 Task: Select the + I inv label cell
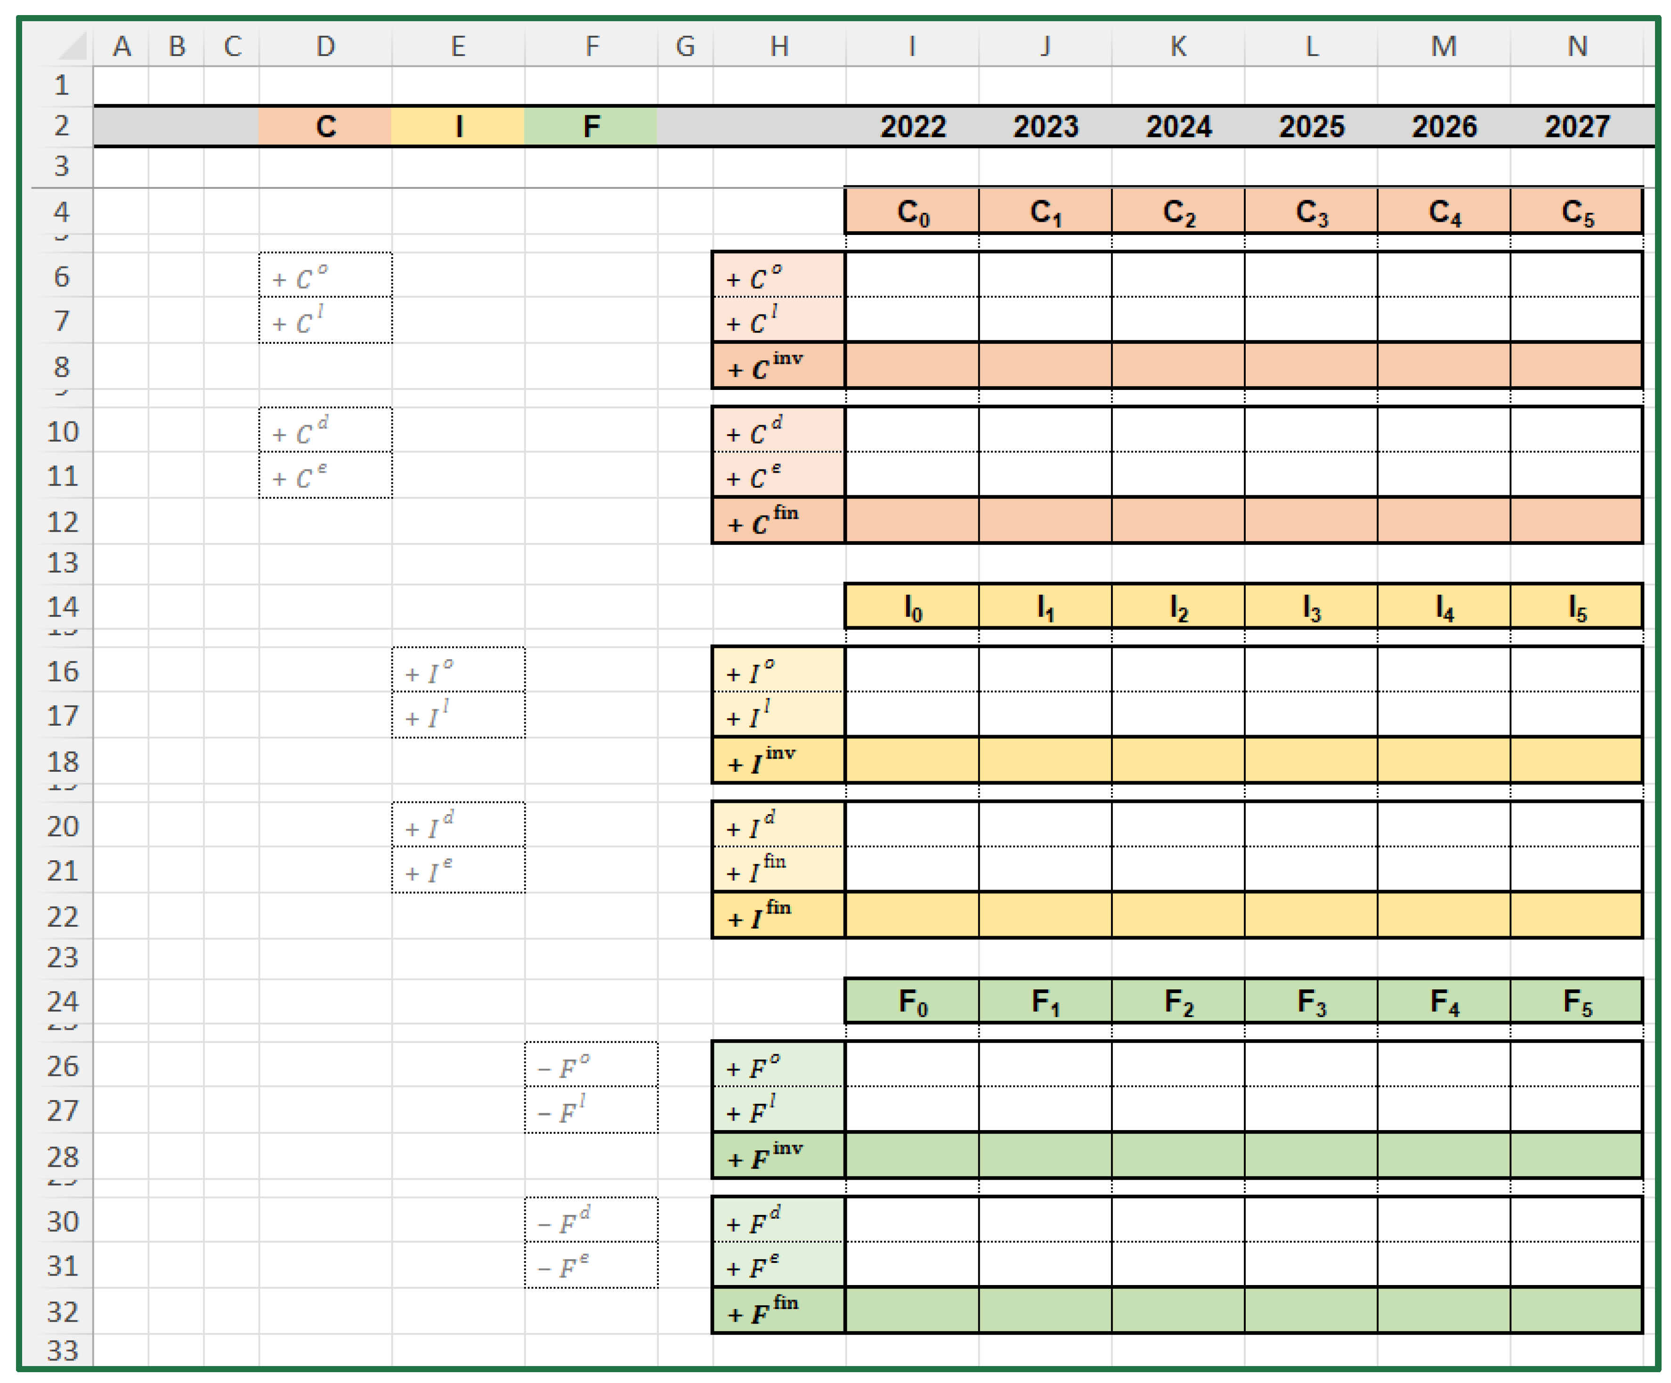[x=778, y=761]
